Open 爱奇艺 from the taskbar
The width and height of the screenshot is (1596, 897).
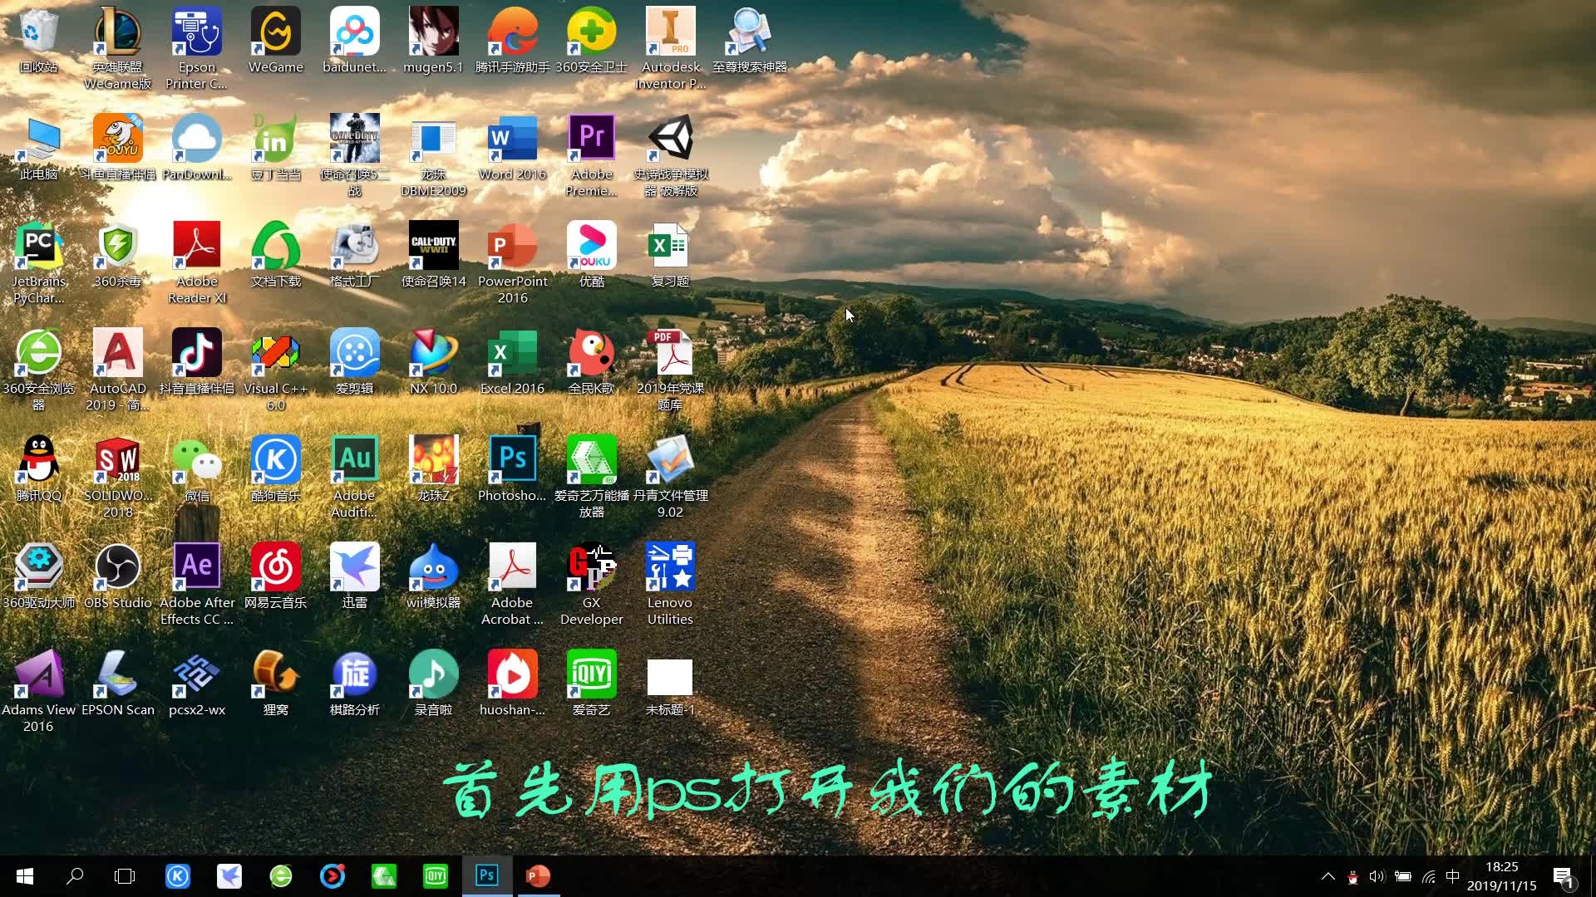436,876
